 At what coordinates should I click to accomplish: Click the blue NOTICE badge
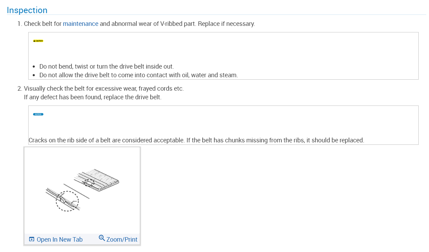coord(38,114)
